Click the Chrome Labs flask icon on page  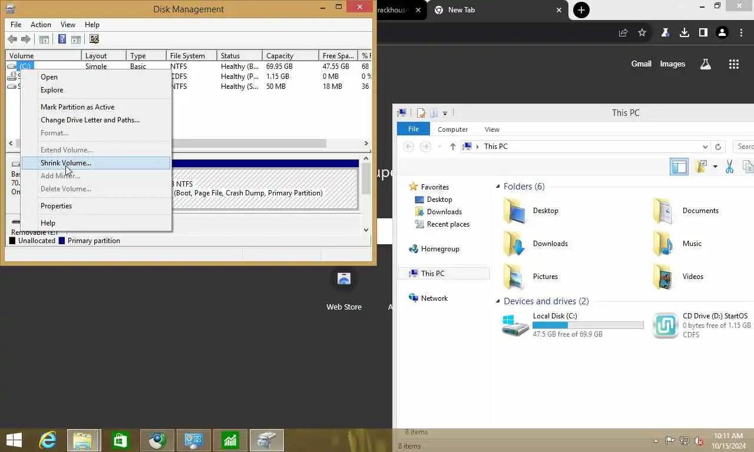pos(706,64)
